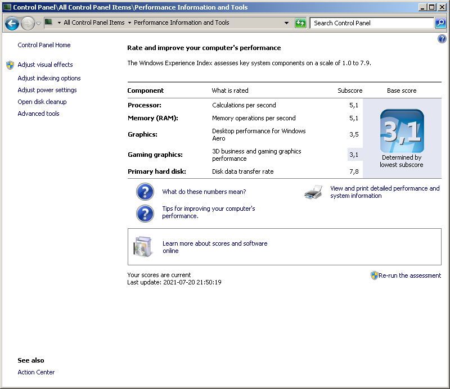Click question icon beside Tips for improving
The width and height of the screenshot is (450, 389).
[x=145, y=214]
